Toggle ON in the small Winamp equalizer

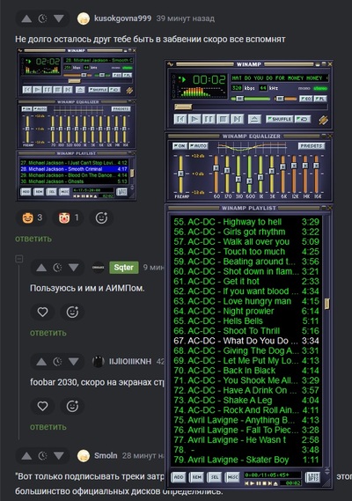point(26,109)
